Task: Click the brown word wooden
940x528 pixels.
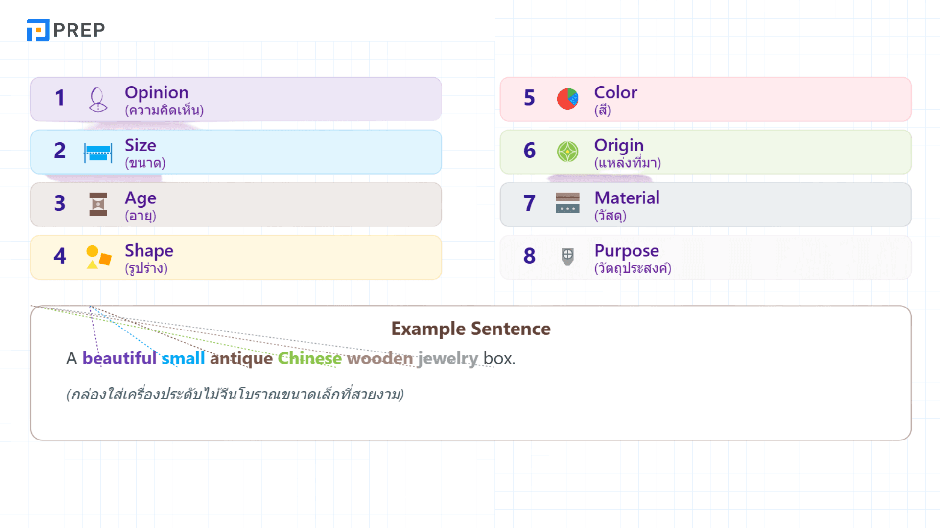Action: coord(380,358)
